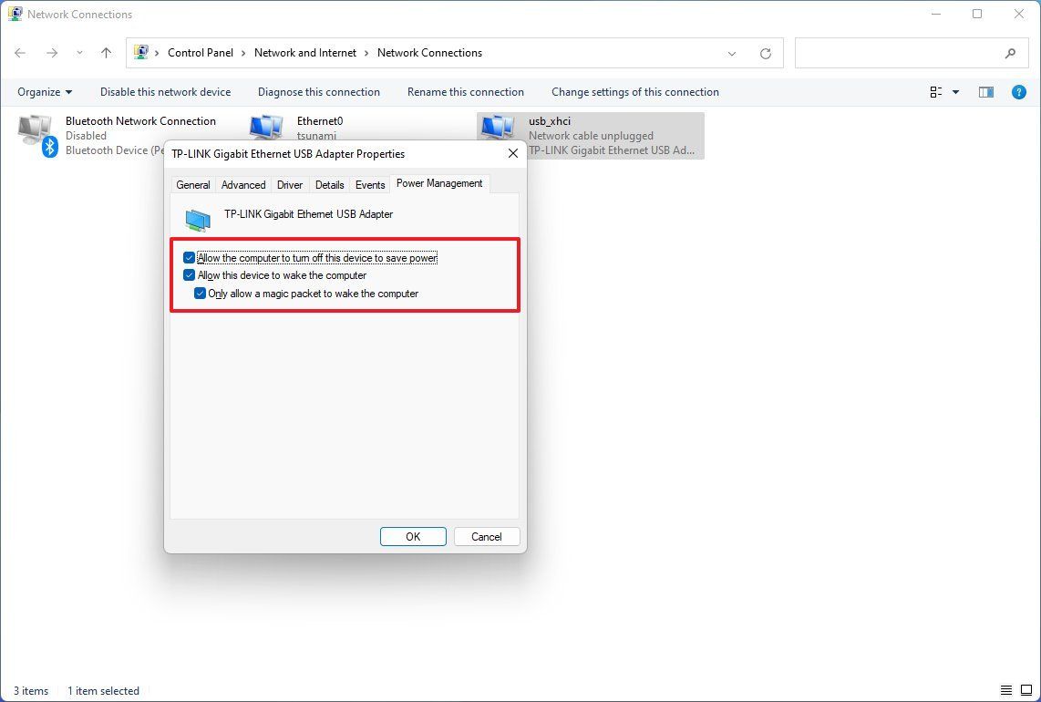
Task: Select the Ethernet0 tsunami adapter icon
Action: point(266,128)
